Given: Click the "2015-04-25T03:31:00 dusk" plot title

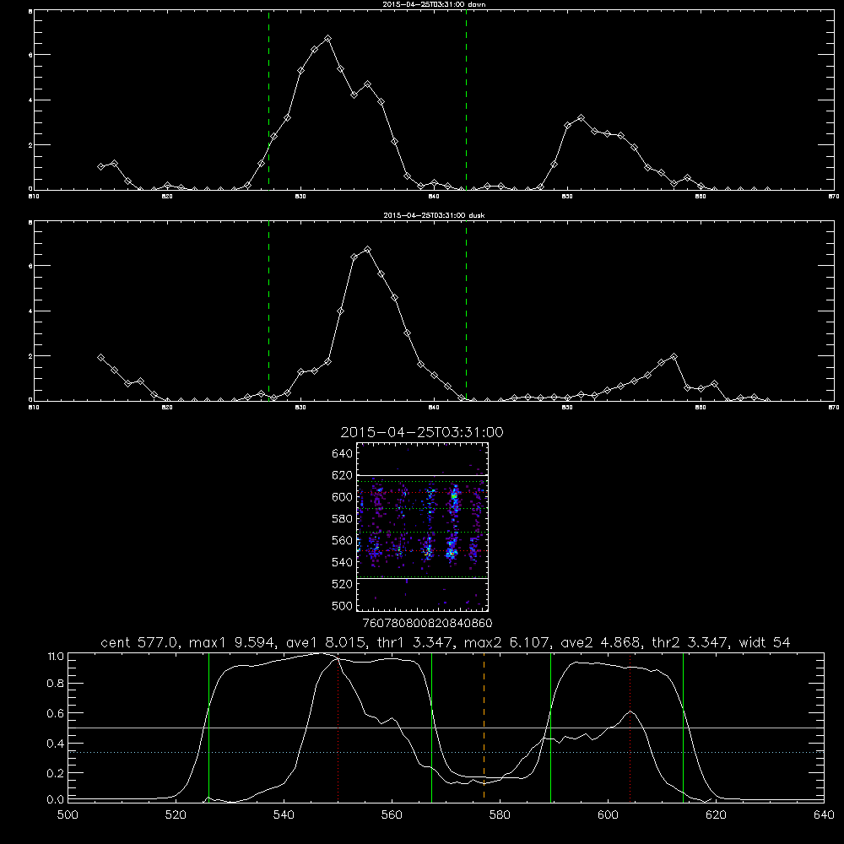Looking at the screenshot, I should (x=434, y=215).
